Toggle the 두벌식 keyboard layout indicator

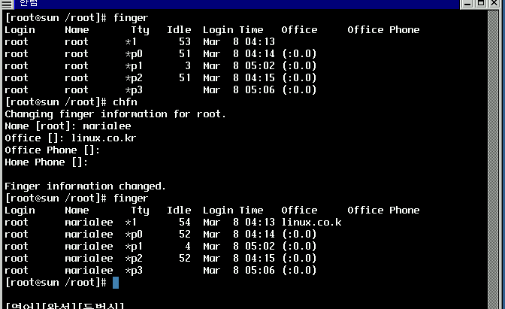pos(101,305)
